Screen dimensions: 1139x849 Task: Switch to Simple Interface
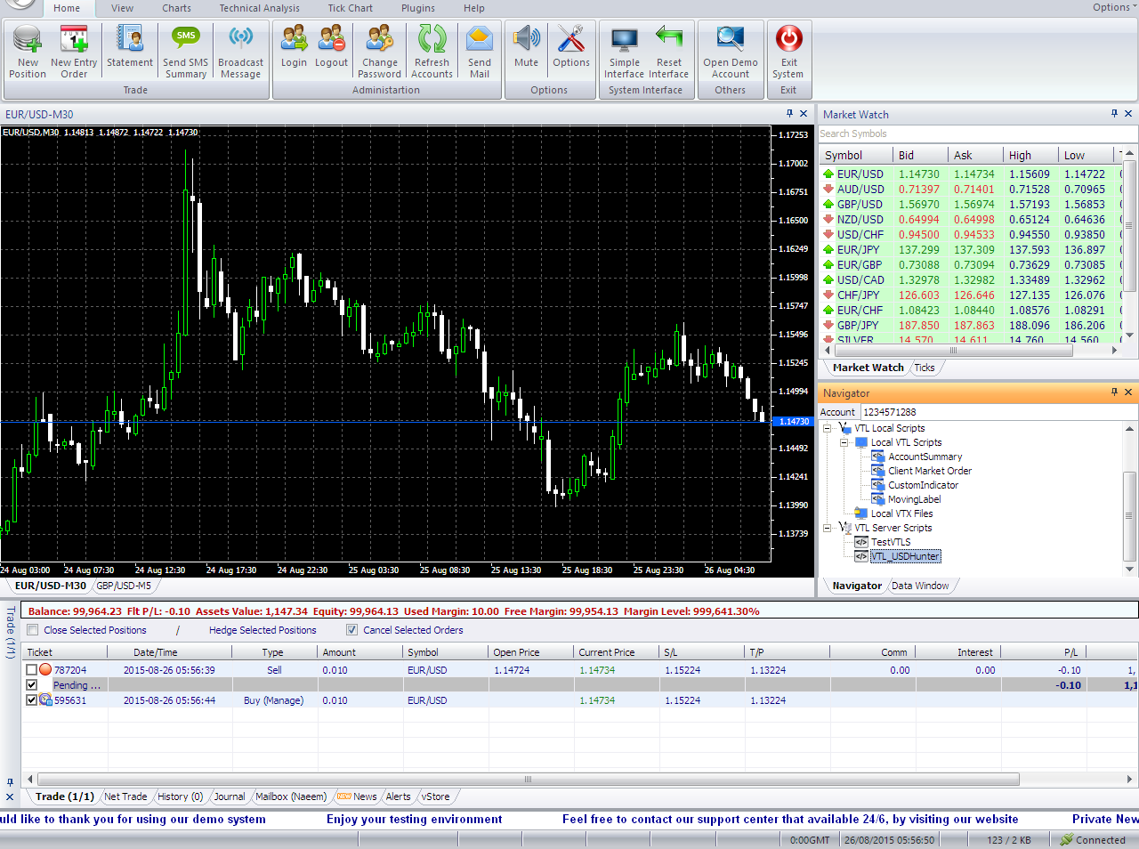(624, 52)
